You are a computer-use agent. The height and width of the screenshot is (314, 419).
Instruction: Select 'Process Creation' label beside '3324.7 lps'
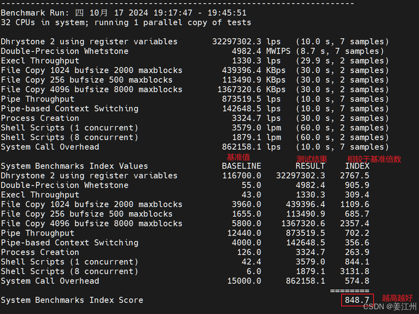(x=40, y=119)
